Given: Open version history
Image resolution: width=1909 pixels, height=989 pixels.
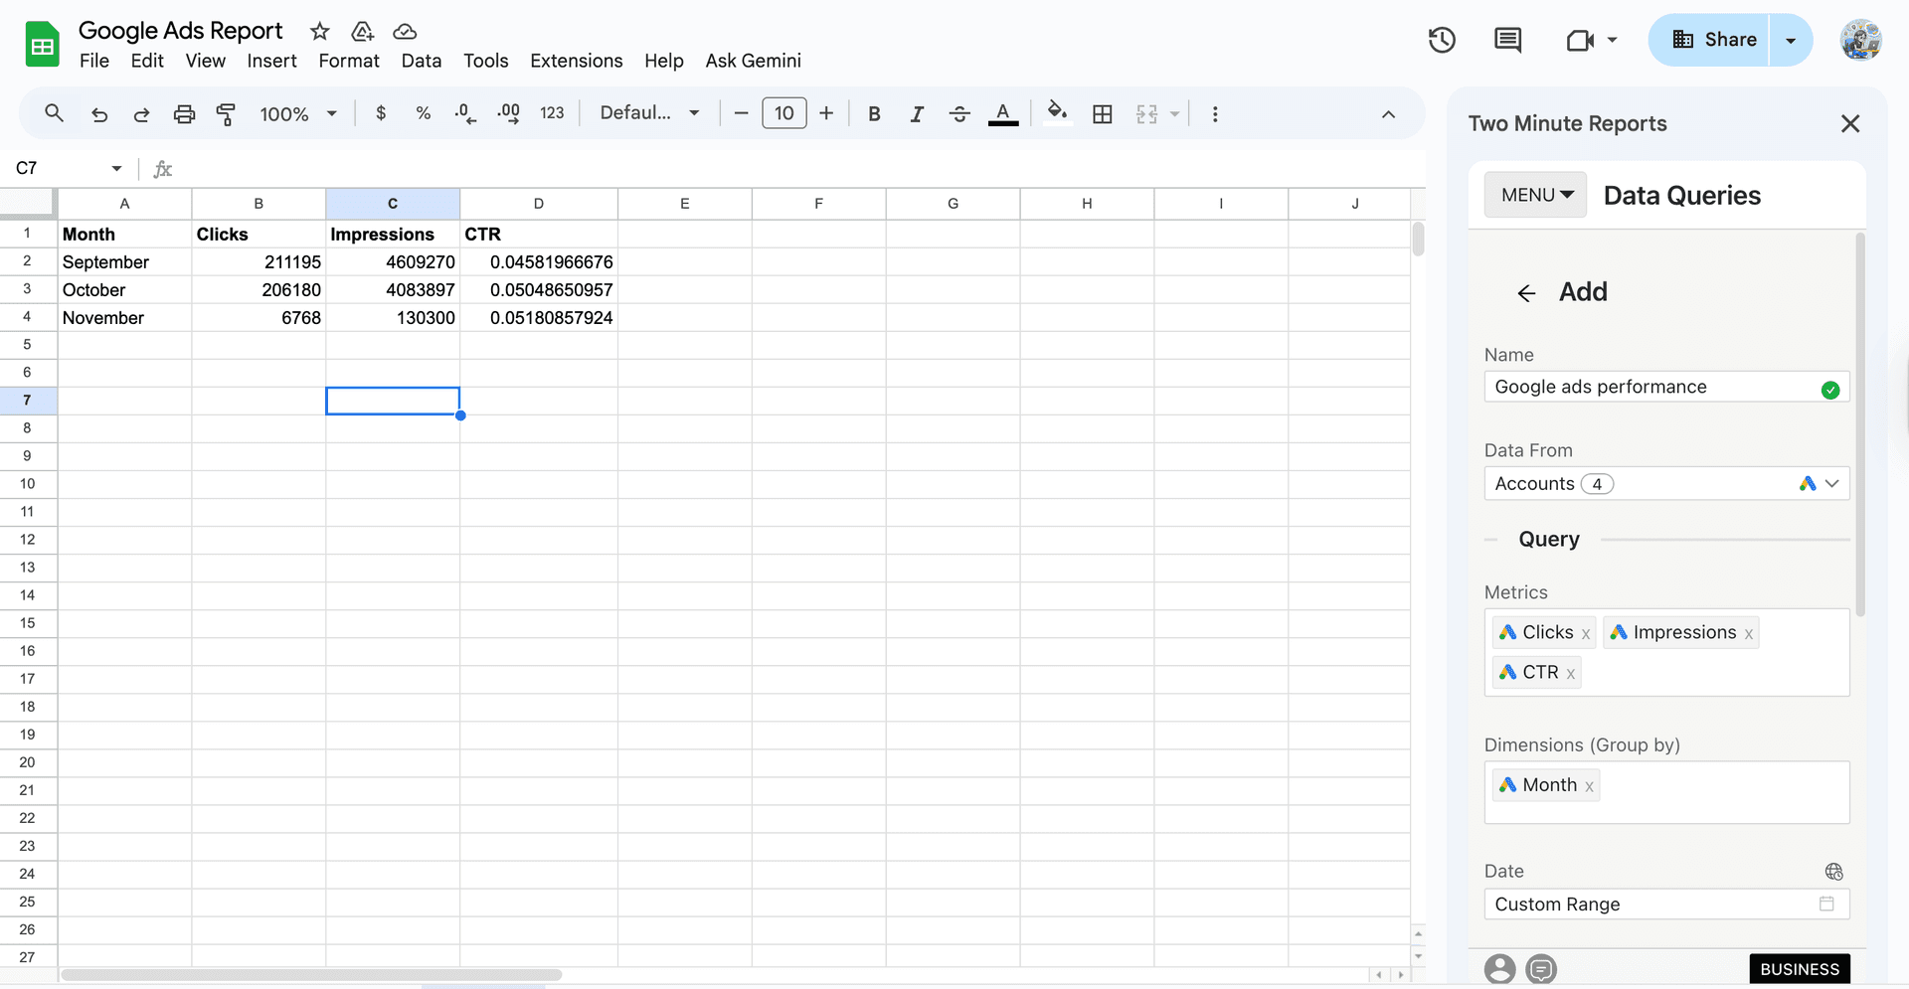Looking at the screenshot, I should click(x=1442, y=40).
